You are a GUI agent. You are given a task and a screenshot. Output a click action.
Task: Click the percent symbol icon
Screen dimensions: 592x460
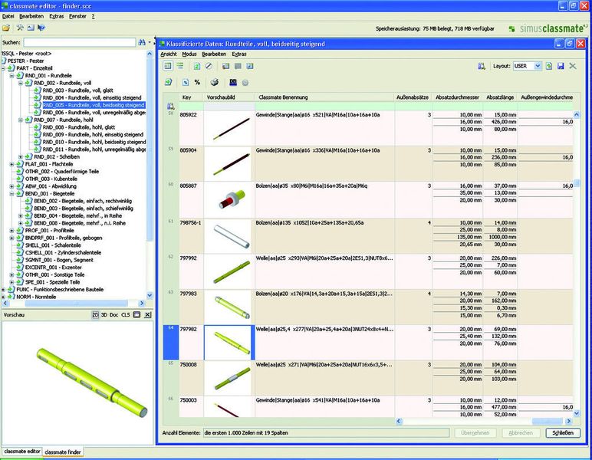point(197,82)
